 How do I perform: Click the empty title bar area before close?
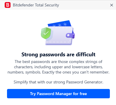[84, 5]
